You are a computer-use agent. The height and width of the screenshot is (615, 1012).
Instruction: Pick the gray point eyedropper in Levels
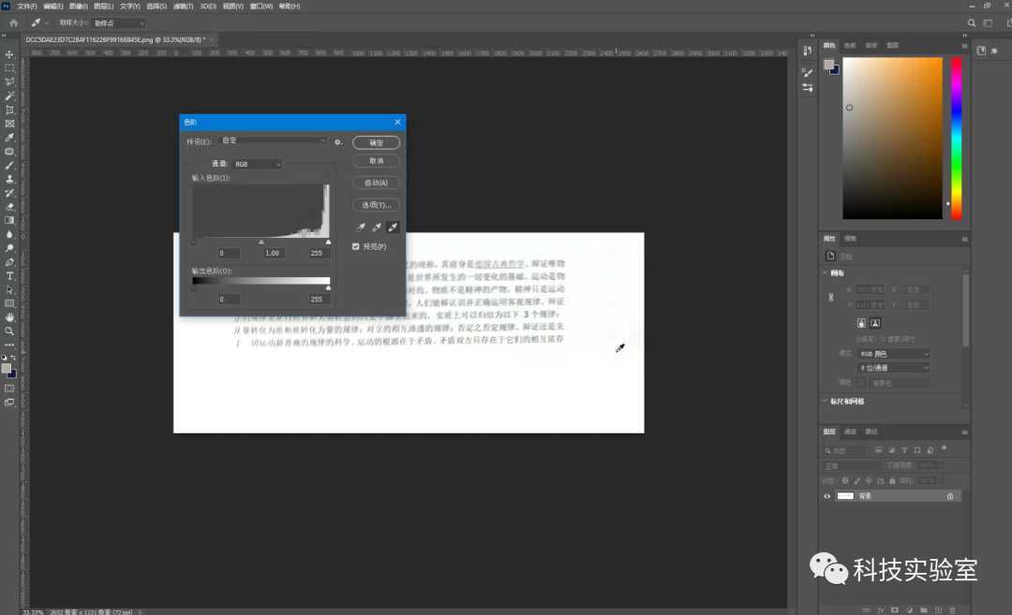click(377, 227)
